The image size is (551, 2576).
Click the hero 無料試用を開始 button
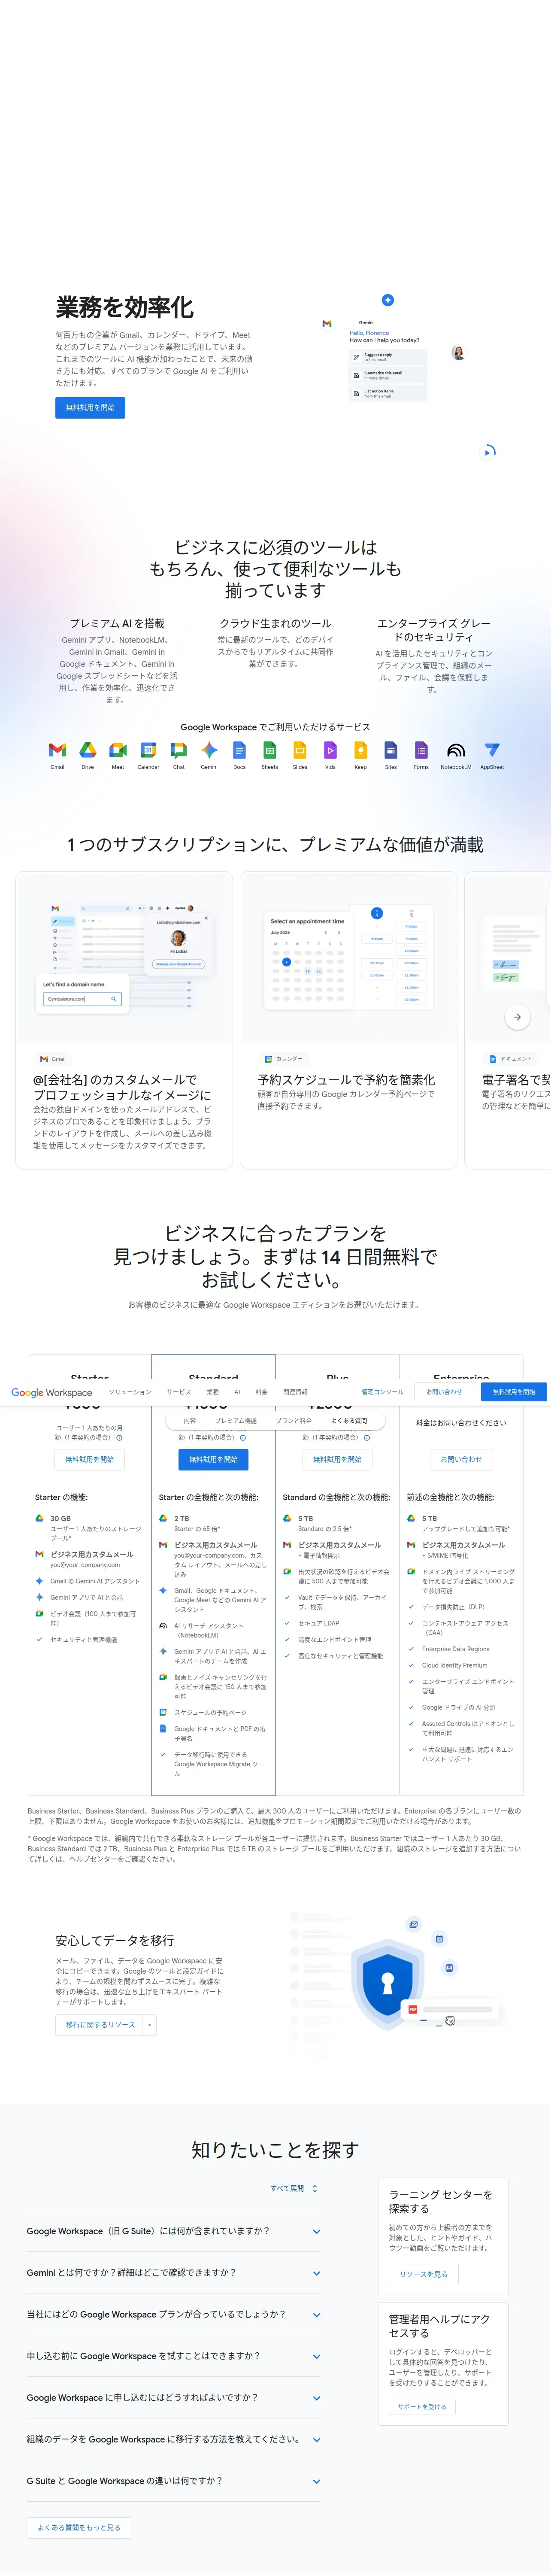click(x=90, y=408)
